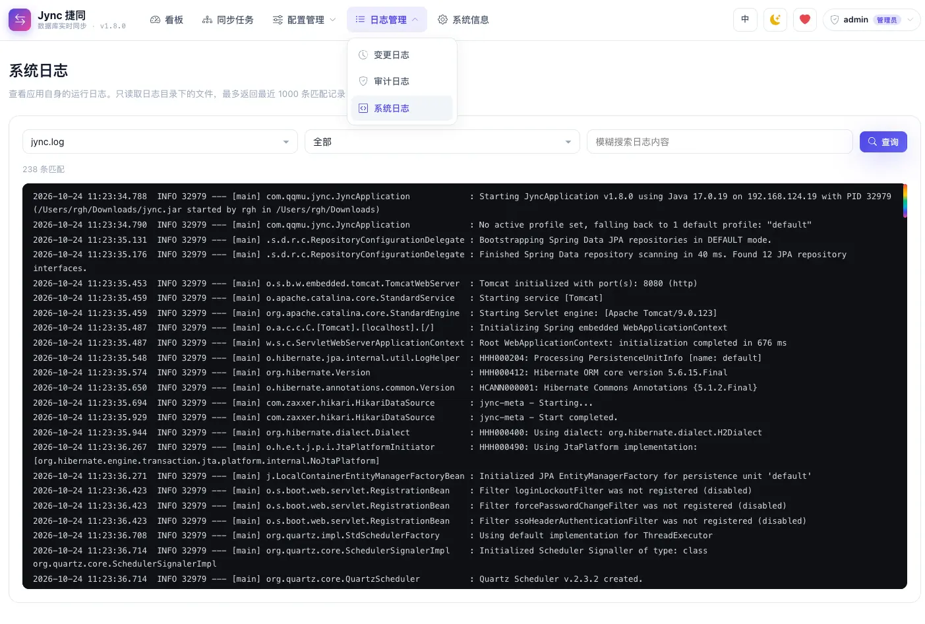This screenshot has height=624, width=925.
Task: Collapse the 日志管理 menu
Action: click(x=387, y=20)
